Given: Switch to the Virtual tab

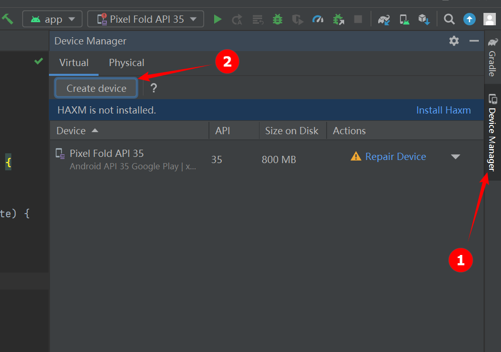Looking at the screenshot, I should 74,62.
